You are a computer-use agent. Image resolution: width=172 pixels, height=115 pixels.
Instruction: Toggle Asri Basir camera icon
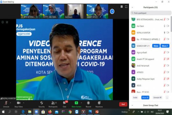point(168,26)
